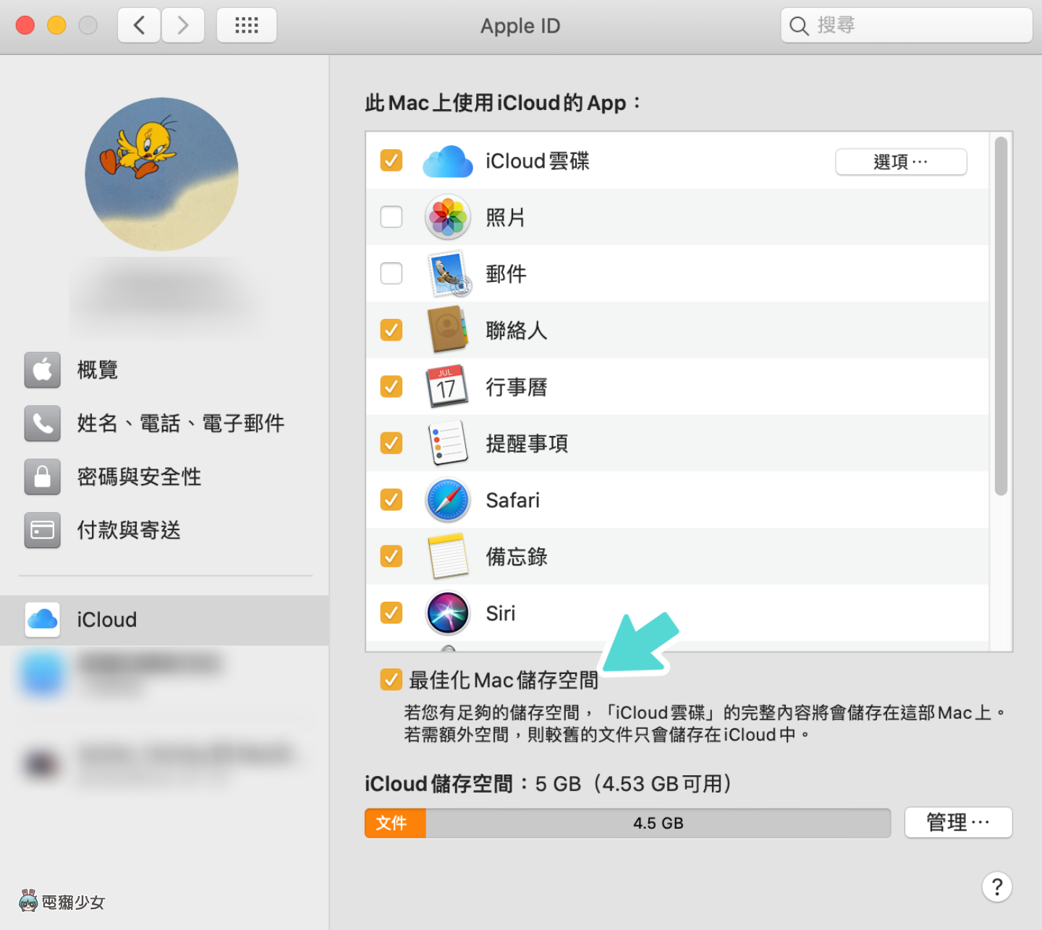Go forward with the right arrow button
This screenshot has height=930, width=1042.
coord(183,26)
